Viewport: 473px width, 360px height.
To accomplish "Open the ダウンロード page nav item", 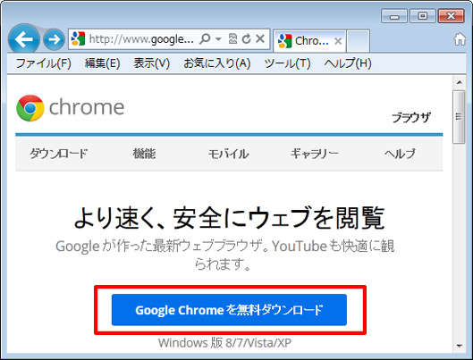I will click(x=58, y=154).
